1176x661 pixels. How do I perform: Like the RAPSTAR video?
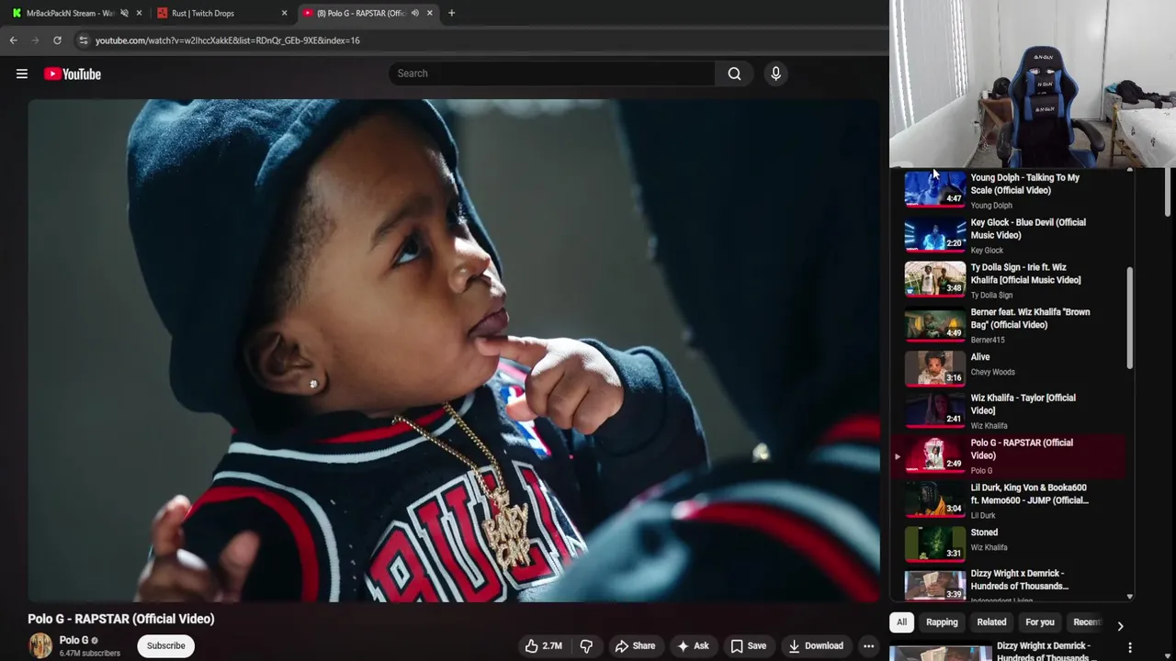click(x=544, y=645)
